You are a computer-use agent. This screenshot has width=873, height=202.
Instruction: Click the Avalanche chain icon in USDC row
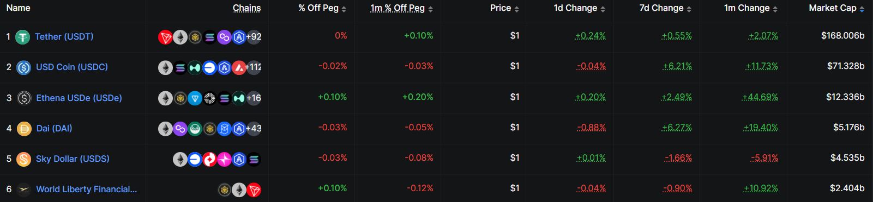[x=239, y=68]
